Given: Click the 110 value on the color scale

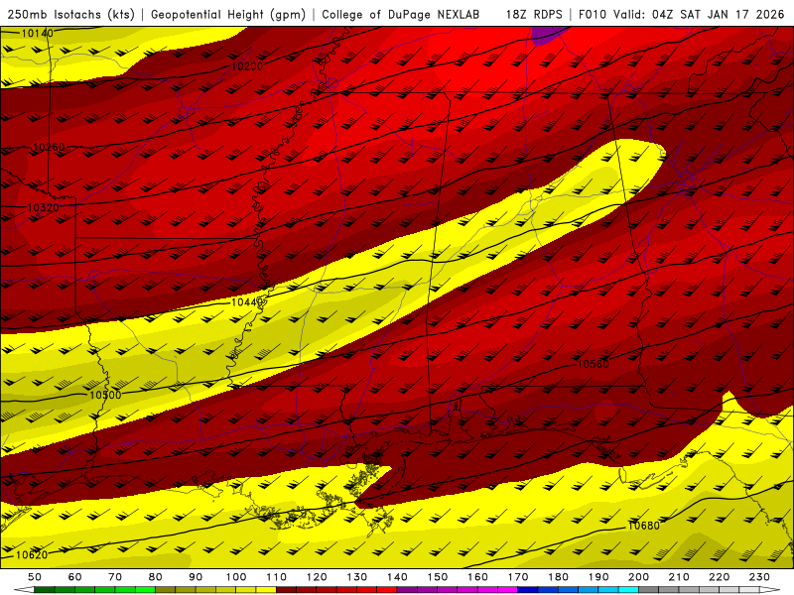Looking at the screenshot, I should click(276, 577).
